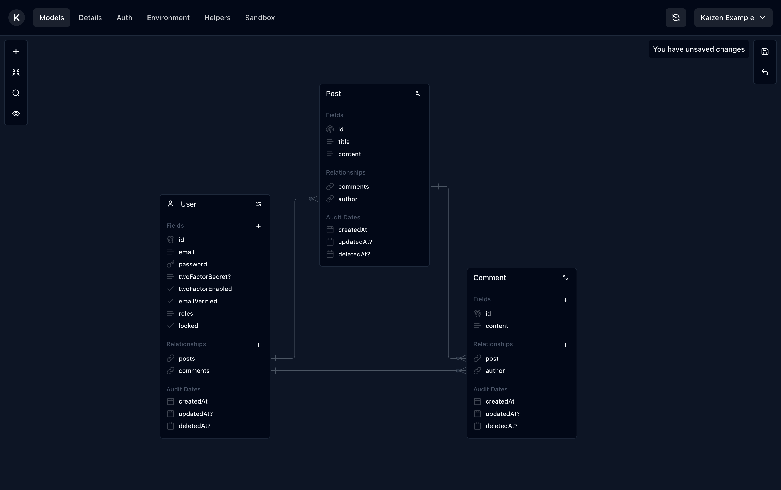The width and height of the screenshot is (781, 490).
Task: Click the fit-view icon in the left sidebar
Action: pos(15,72)
